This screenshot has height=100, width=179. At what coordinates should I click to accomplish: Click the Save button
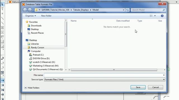(138, 87)
